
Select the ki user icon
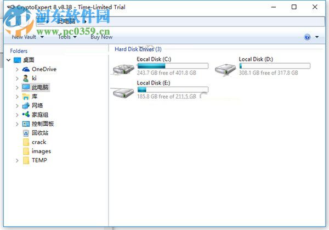point(26,78)
